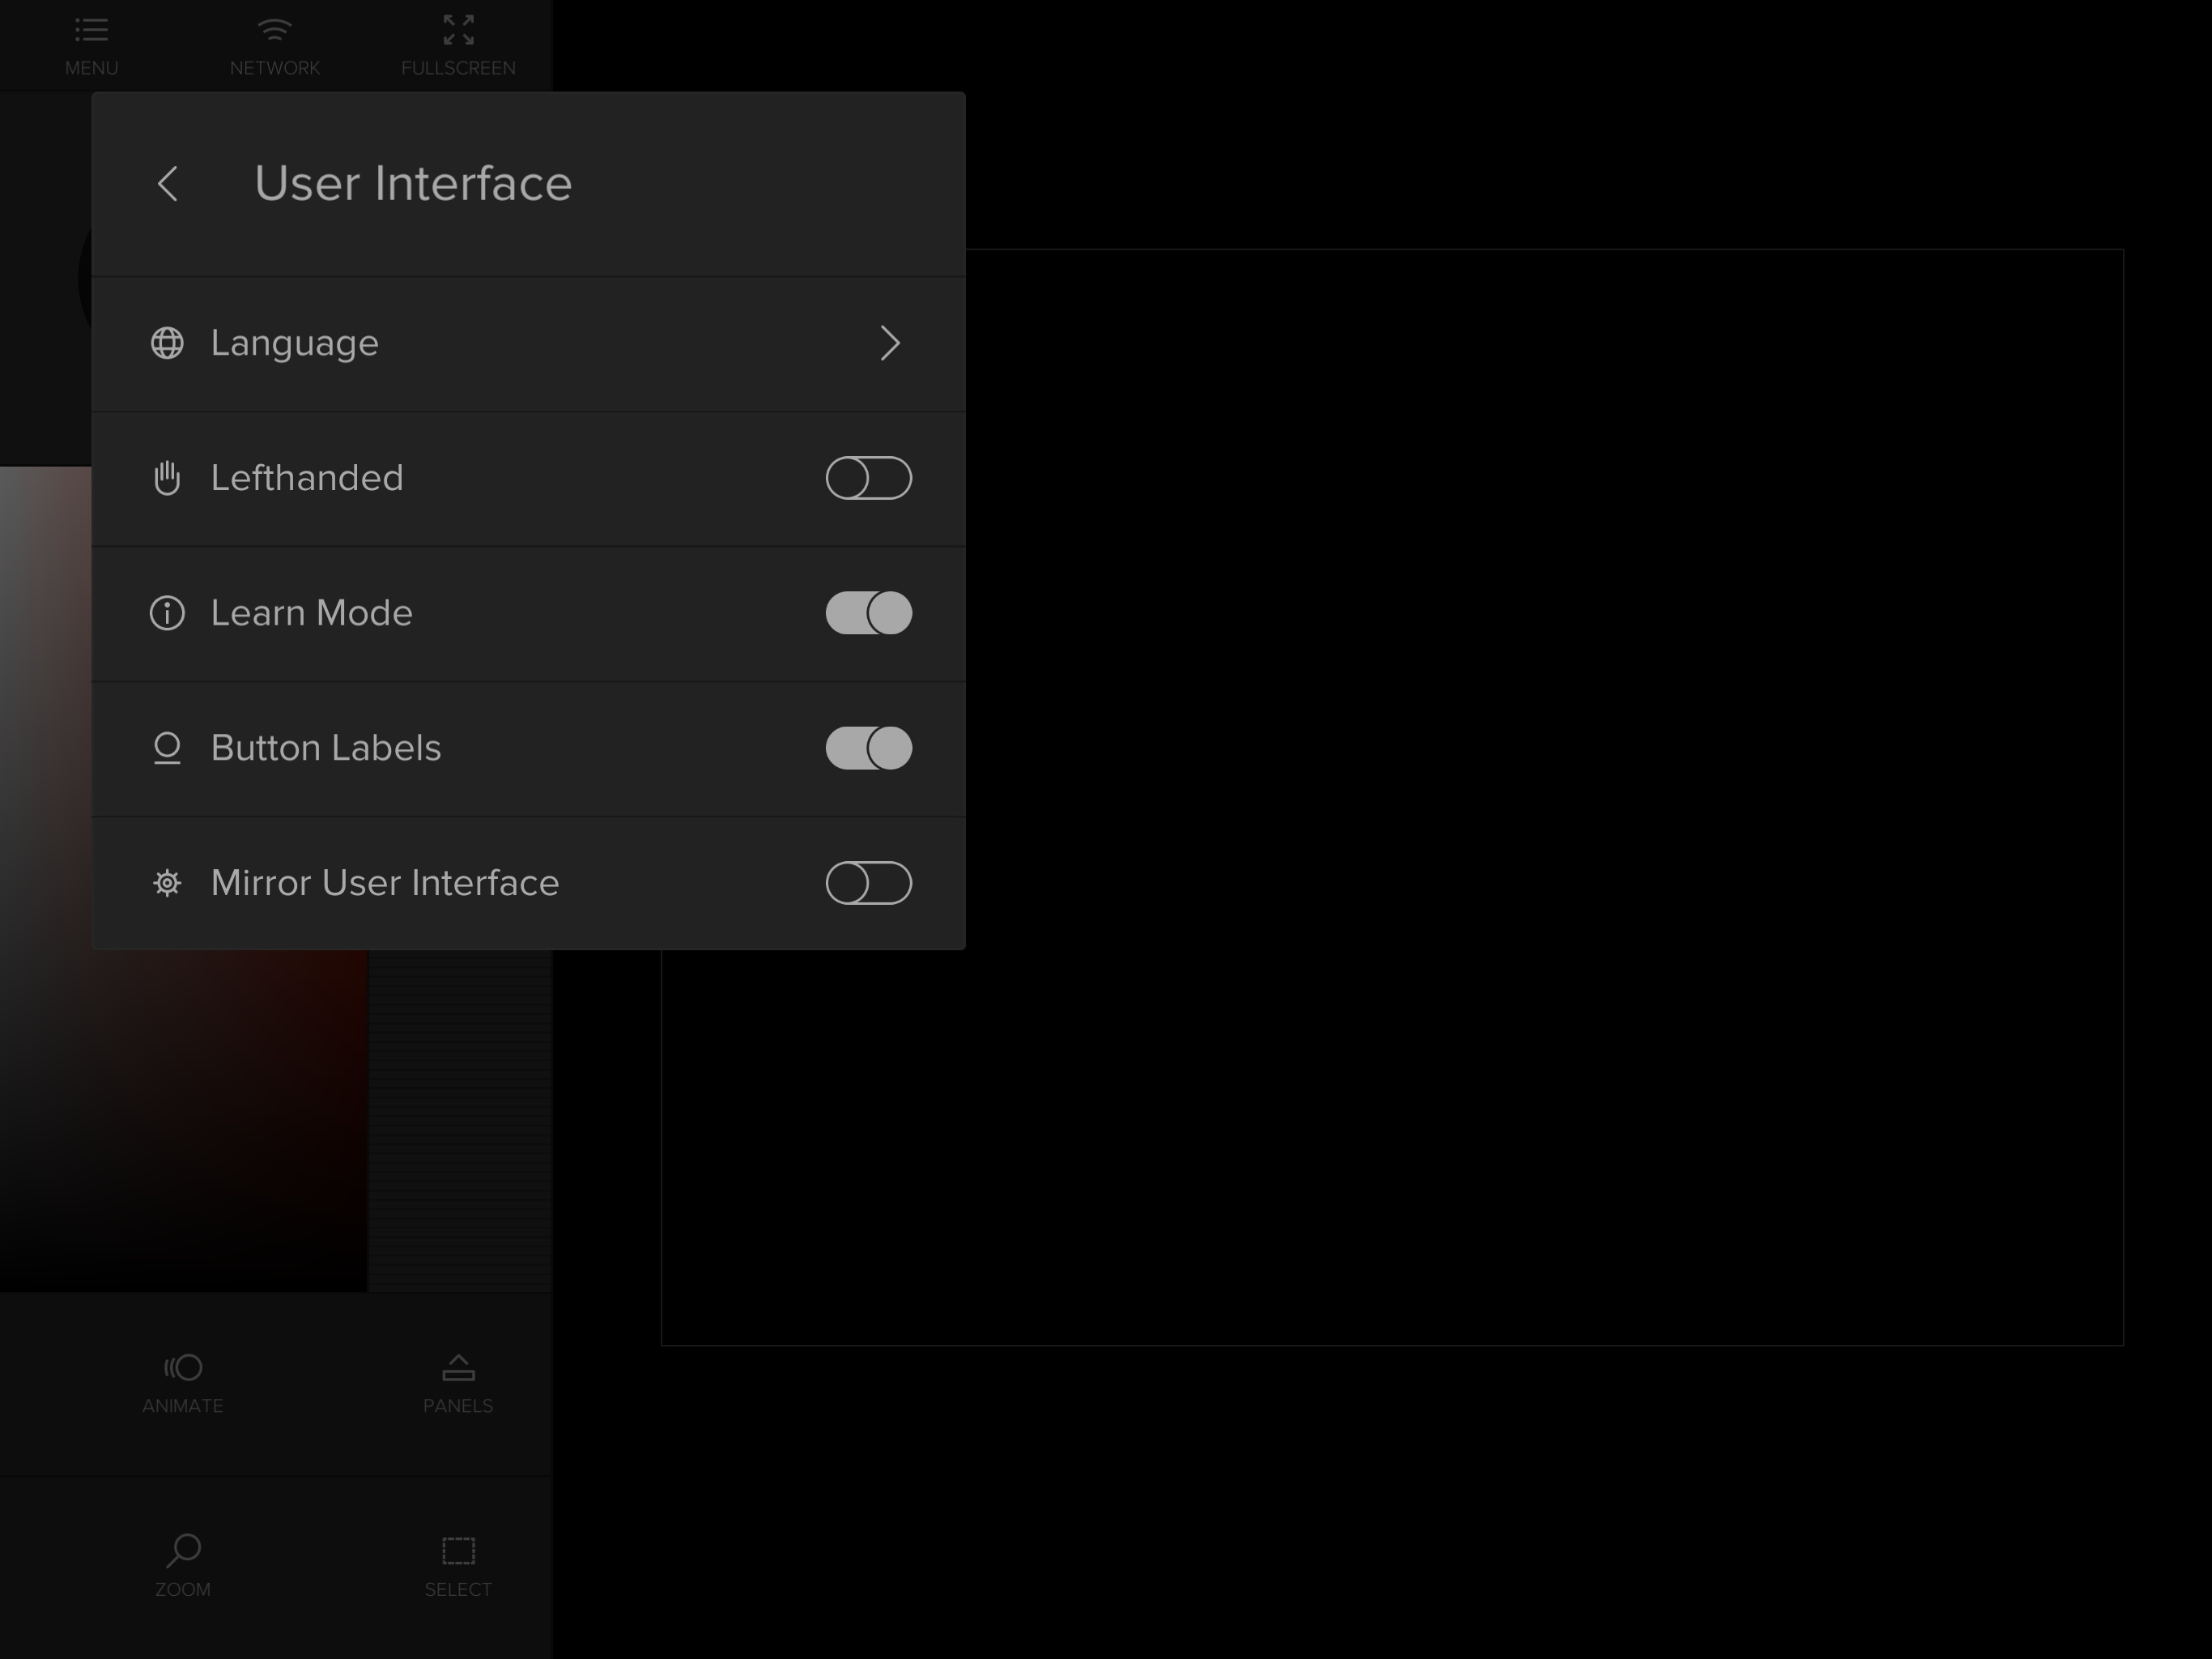This screenshot has height=1659, width=2212.
Task: Click the hand icon beside Lefthanded
Action: 167,478
